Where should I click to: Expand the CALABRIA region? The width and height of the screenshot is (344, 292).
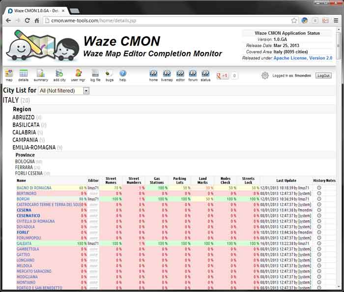(24, 133)
